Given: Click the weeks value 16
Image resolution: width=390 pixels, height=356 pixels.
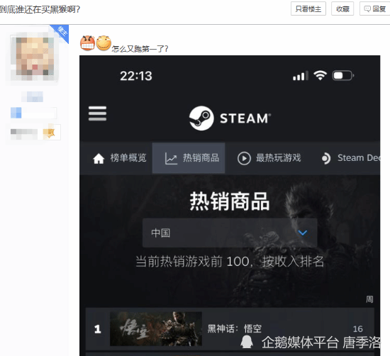Looking at the screenshot, I should coord(357,329).
